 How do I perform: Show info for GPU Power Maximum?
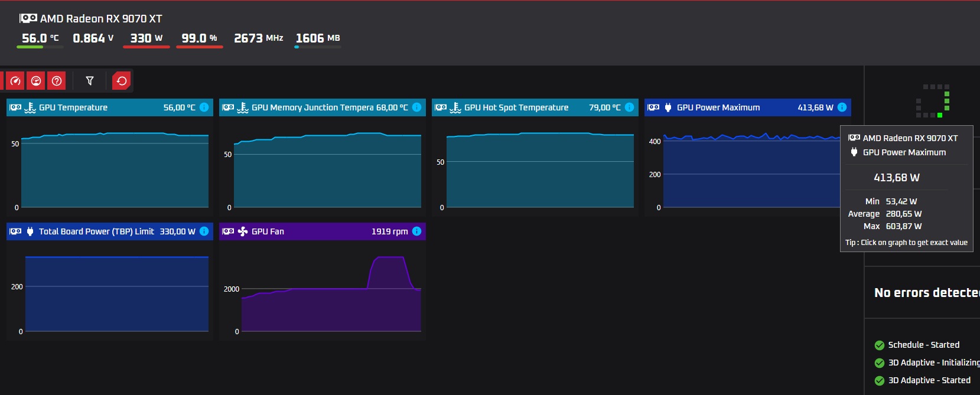tap(842, 107)
